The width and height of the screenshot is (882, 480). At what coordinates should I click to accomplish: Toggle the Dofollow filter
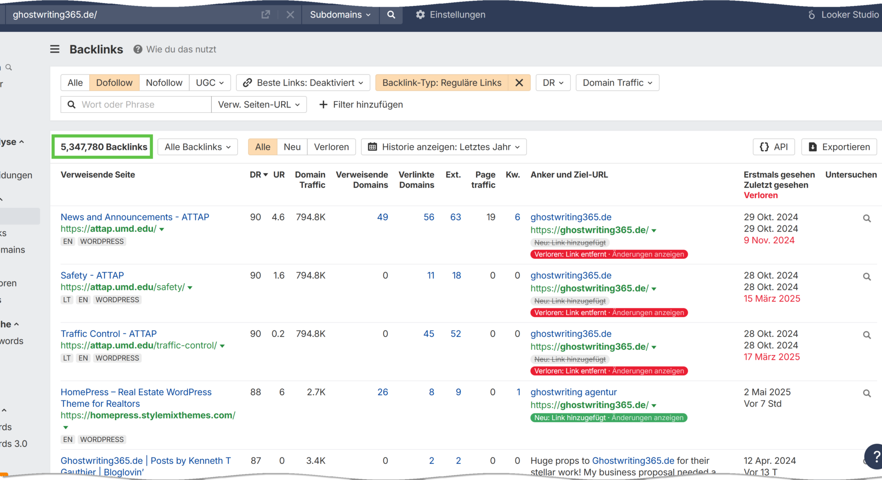pos(114,82)
